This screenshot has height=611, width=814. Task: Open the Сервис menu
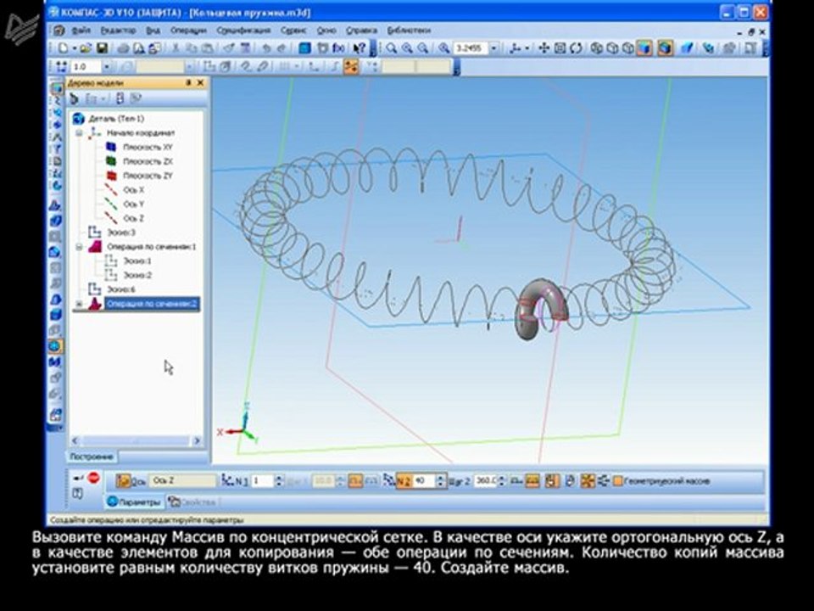pos(293,31)
